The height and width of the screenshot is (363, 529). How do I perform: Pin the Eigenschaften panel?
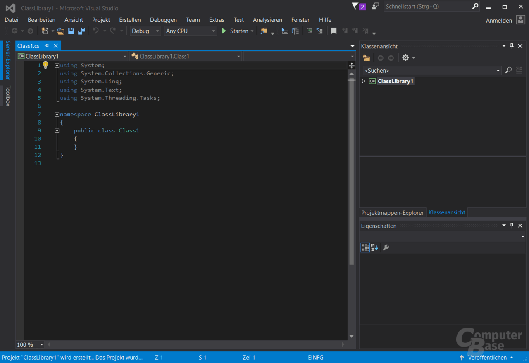coord(512,226)
